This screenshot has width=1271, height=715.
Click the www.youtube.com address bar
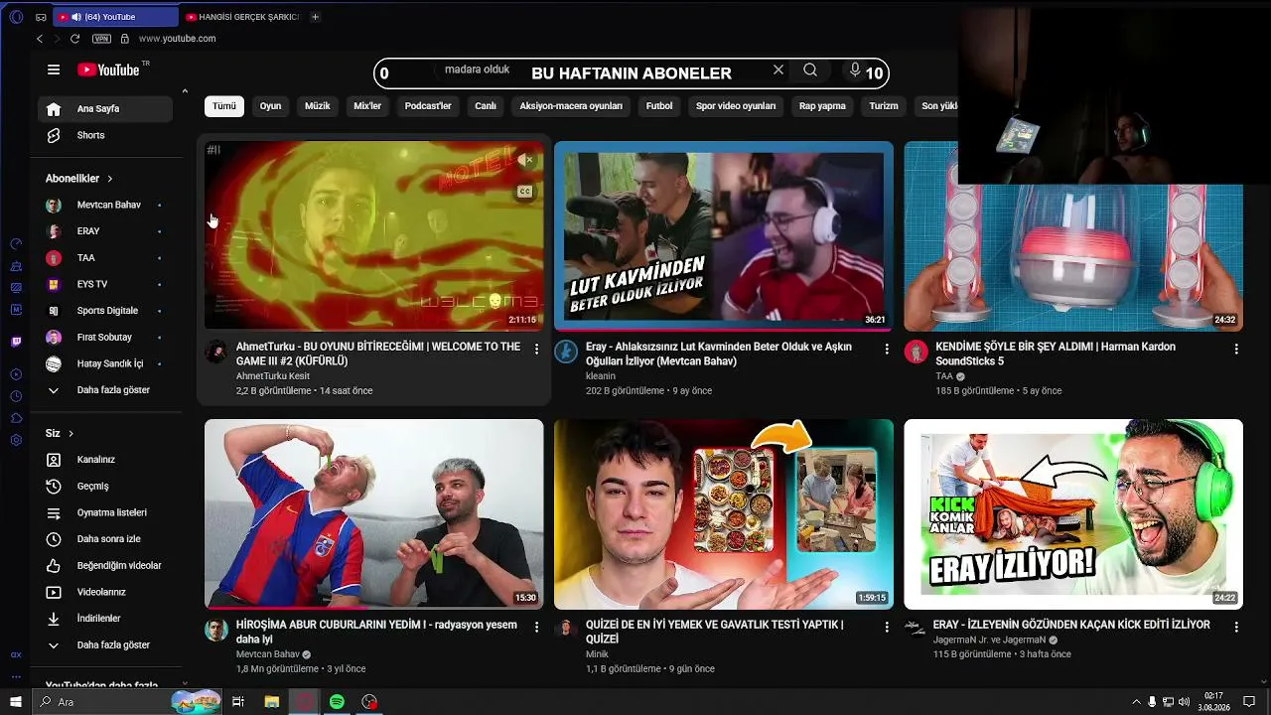point(177,39)
